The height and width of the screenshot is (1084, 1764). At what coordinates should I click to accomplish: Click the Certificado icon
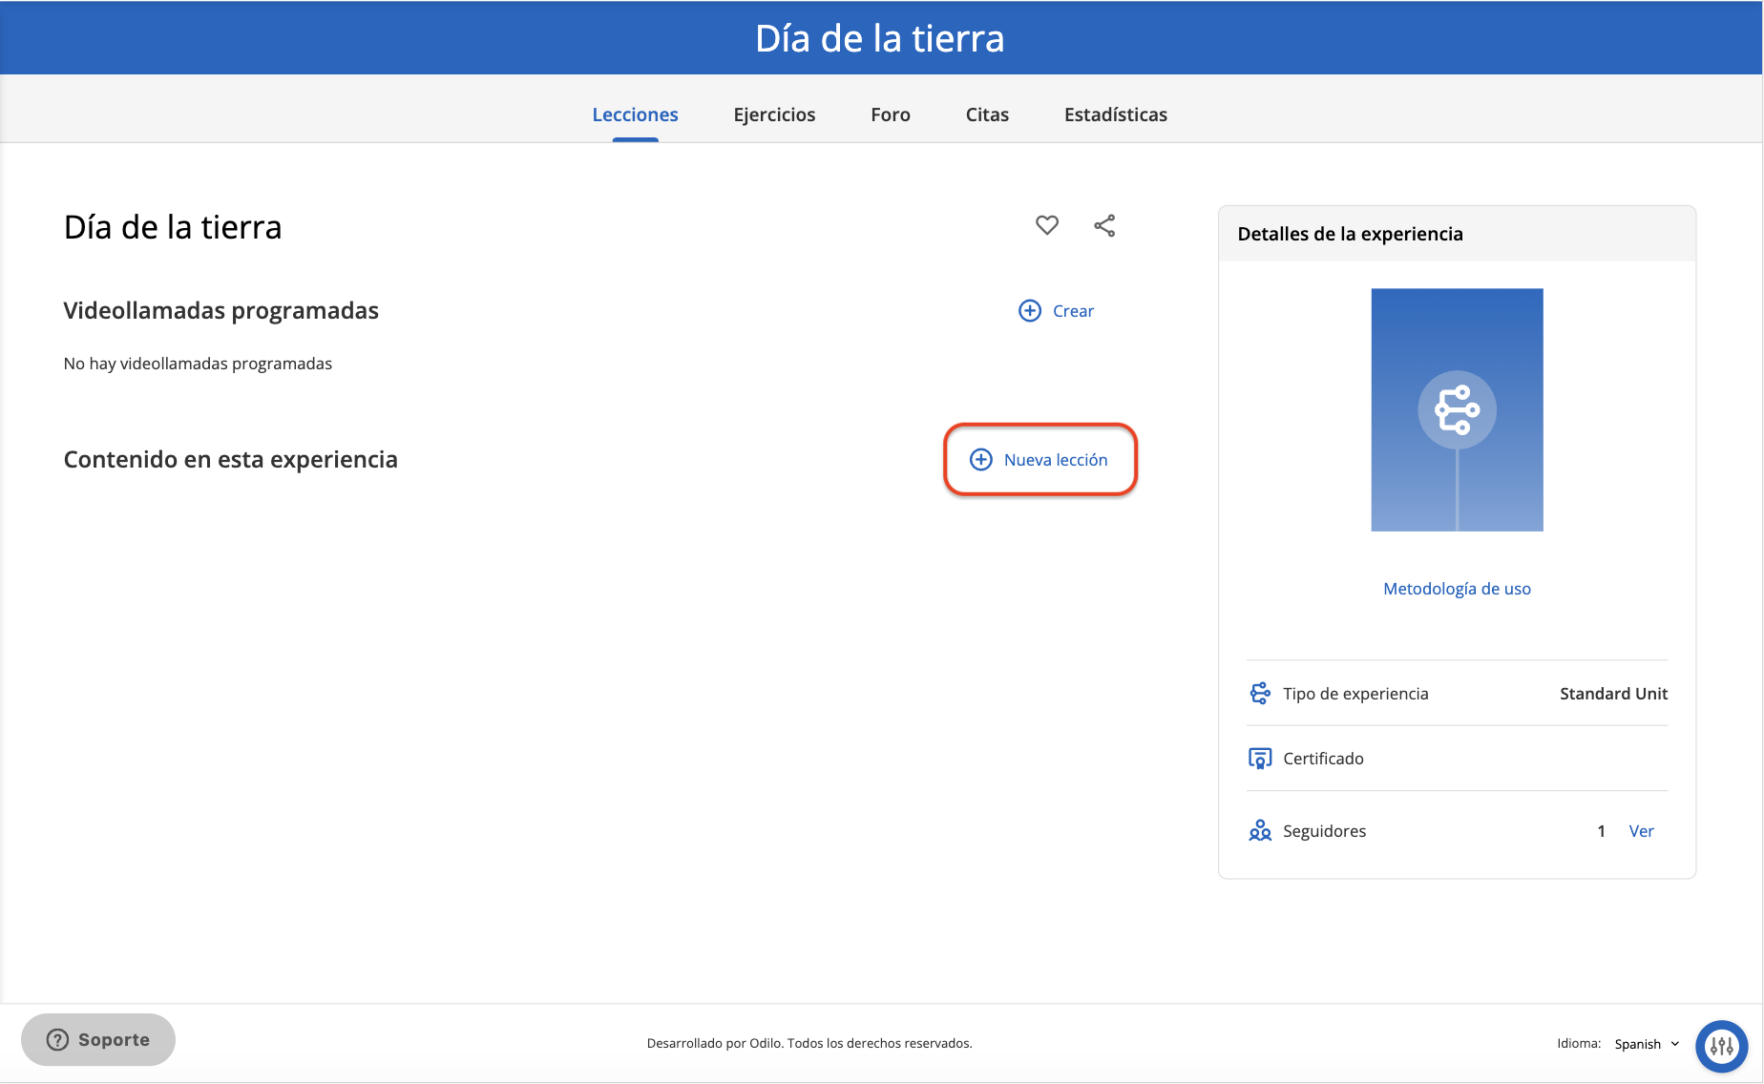(x=1260, y=759)
